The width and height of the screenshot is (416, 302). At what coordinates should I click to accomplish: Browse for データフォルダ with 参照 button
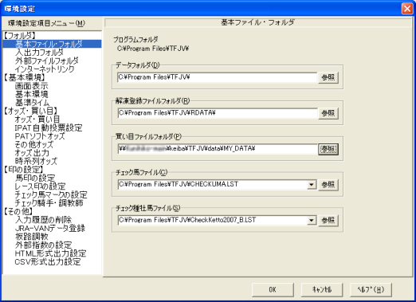pos(328,77)
